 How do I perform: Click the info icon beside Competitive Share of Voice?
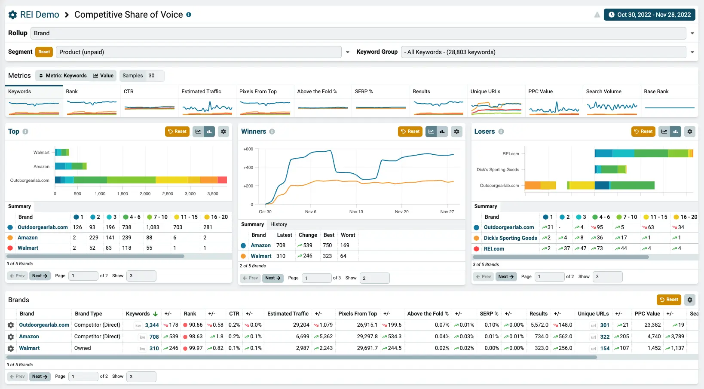tap(189, 15)
